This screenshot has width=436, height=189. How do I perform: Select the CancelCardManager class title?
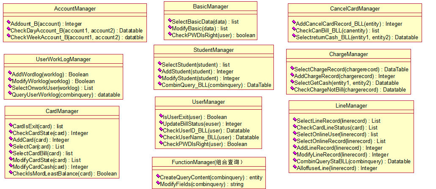pos(355,8)
